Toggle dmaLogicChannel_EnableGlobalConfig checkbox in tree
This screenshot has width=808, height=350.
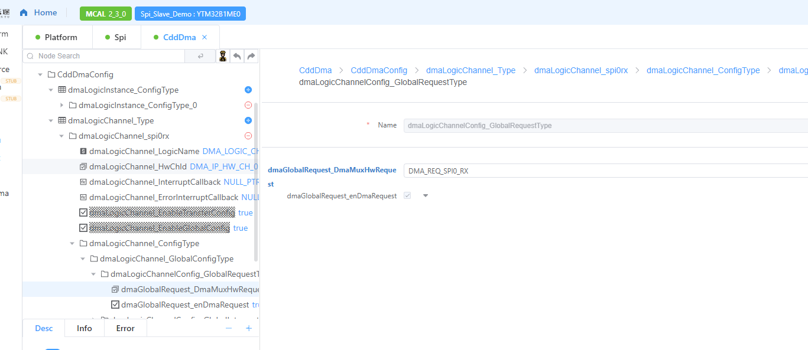pyautogui.click(x=83, y=228)
